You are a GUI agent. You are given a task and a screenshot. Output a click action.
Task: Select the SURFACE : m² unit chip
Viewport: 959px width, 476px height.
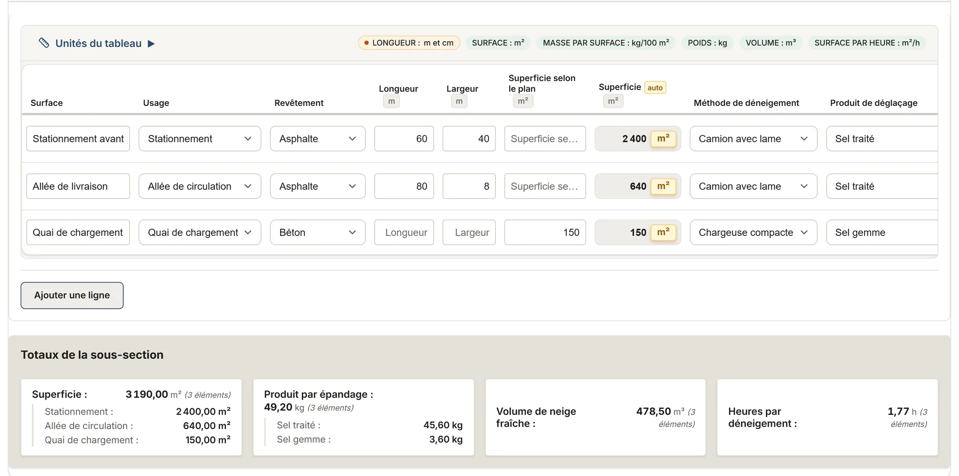(498, 43)
